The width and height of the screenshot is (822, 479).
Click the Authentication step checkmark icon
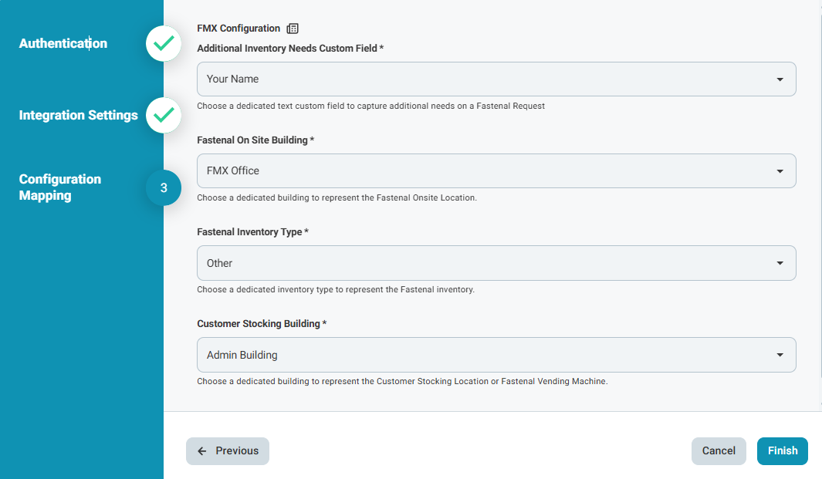click(x=164, y=44)
